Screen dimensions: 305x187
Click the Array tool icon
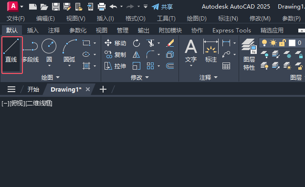point(150,66)
